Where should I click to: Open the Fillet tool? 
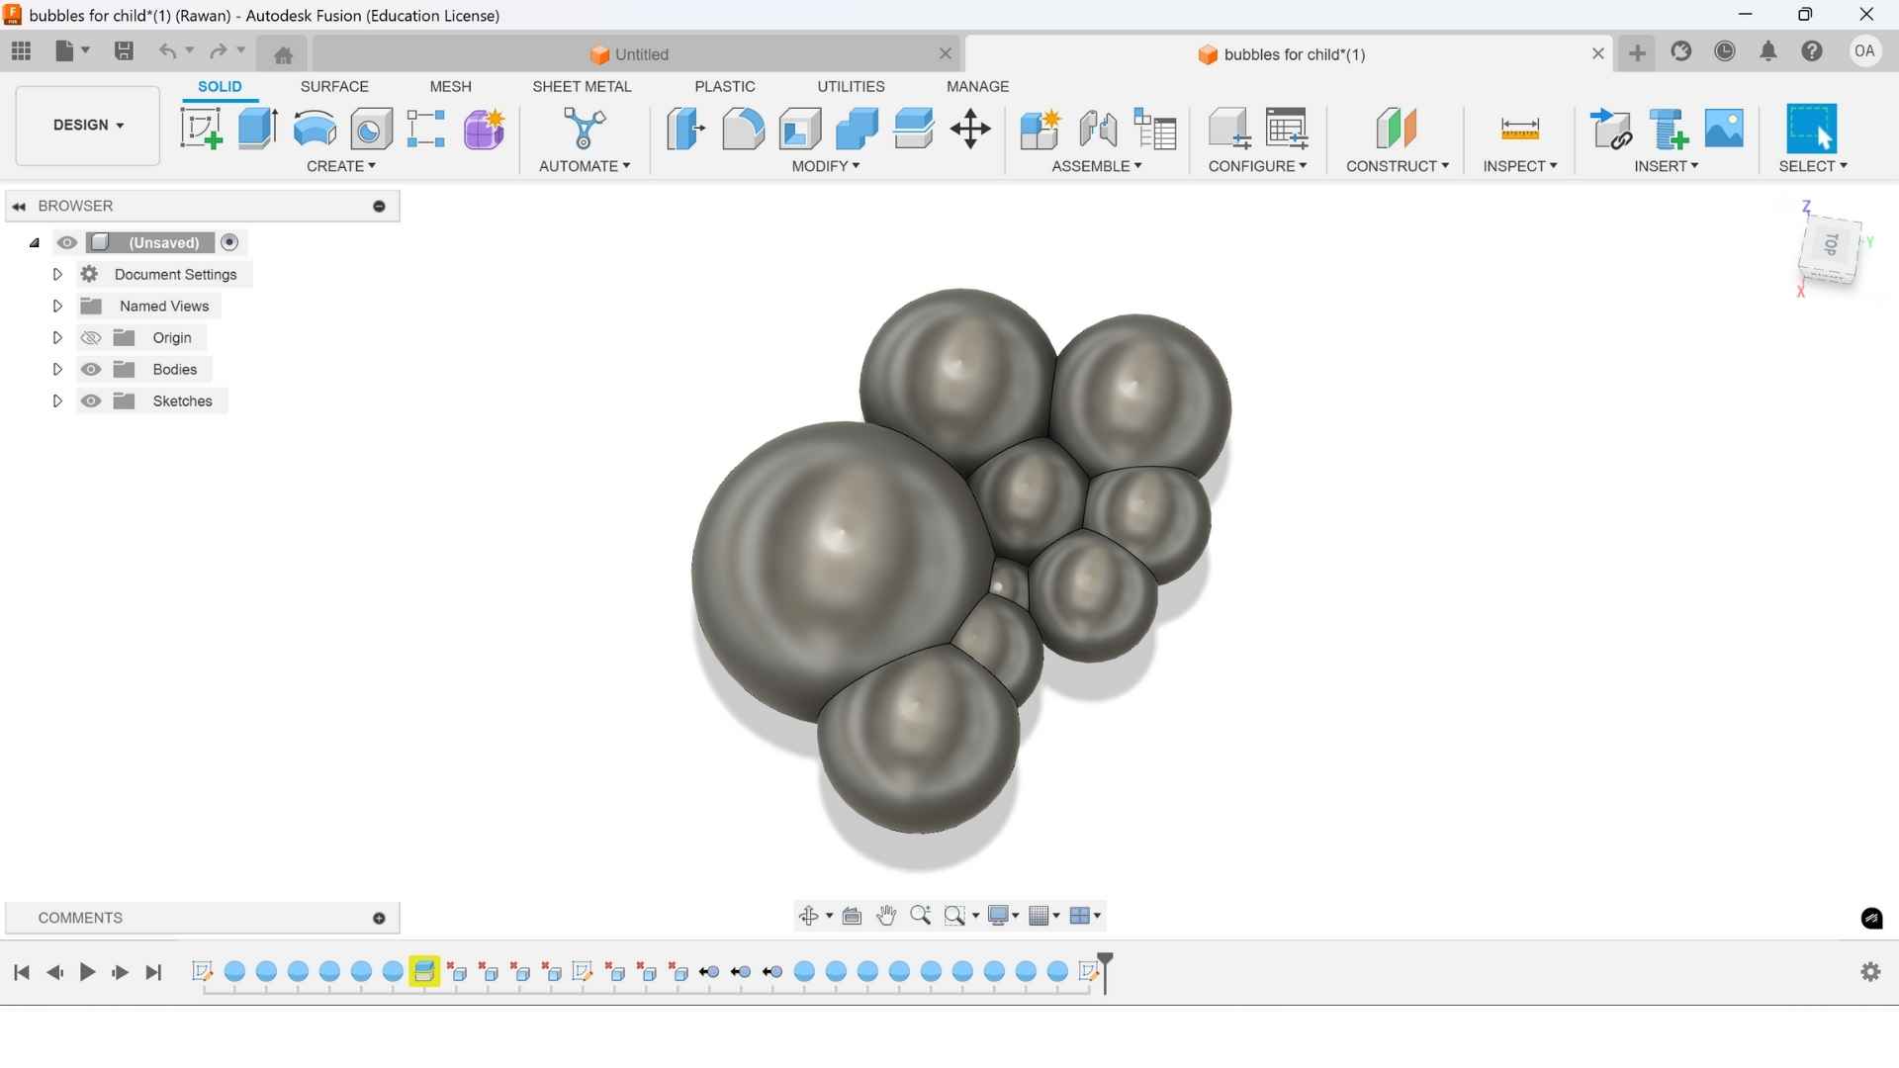pos(743,129)
